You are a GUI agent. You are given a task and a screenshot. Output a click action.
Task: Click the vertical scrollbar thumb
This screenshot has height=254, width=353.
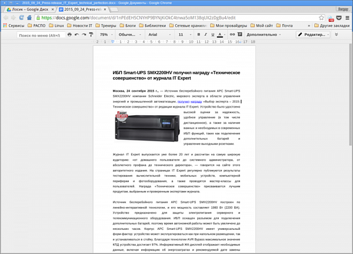pyautogui.click(x=351, y=95)
